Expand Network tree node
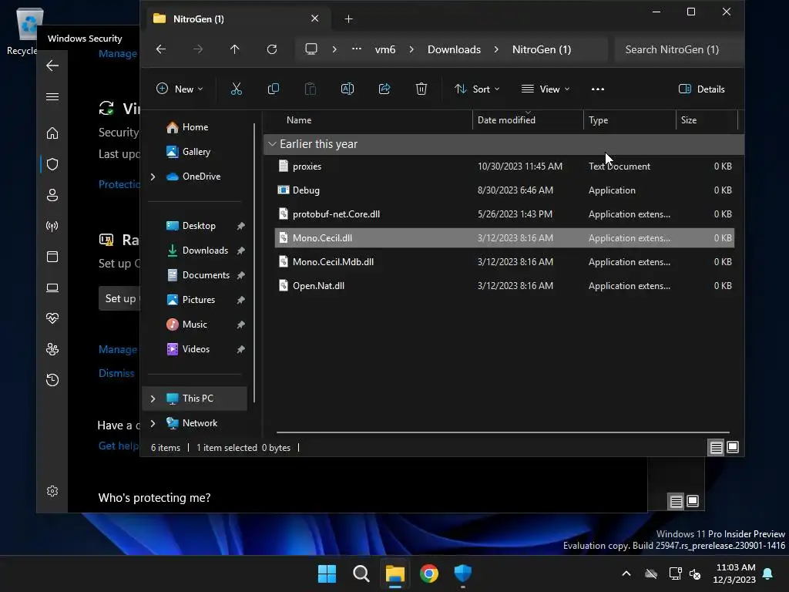789x592 pixels. tap(153, 423)
